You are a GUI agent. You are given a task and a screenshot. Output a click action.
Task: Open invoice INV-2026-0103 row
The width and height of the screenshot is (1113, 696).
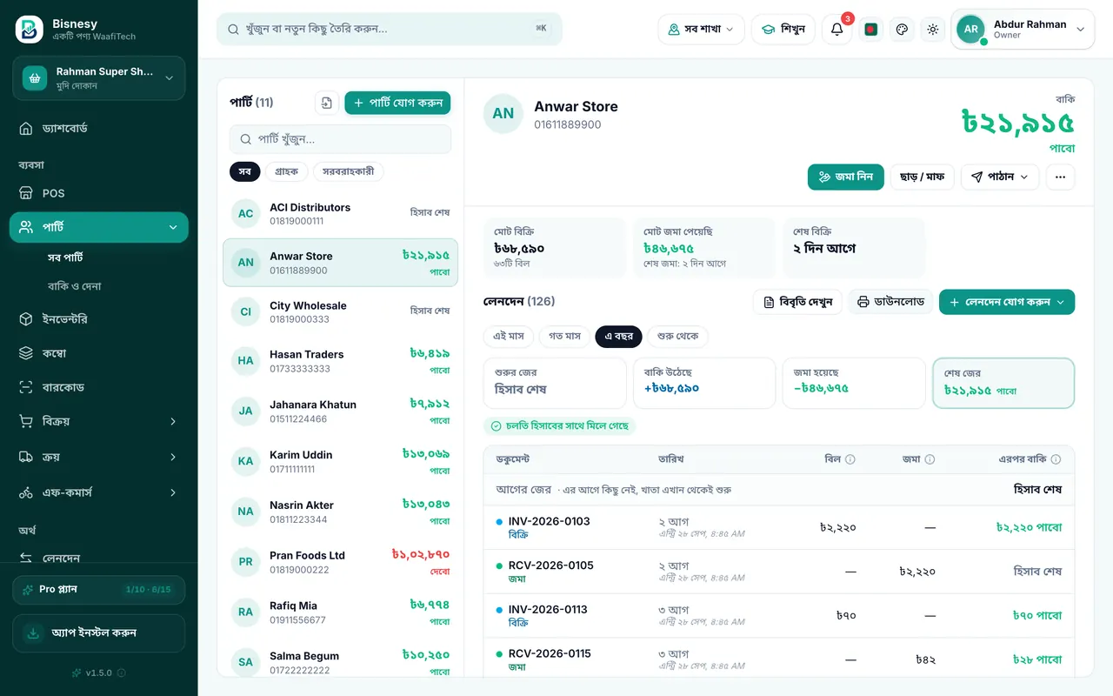[x=779, y=527]
